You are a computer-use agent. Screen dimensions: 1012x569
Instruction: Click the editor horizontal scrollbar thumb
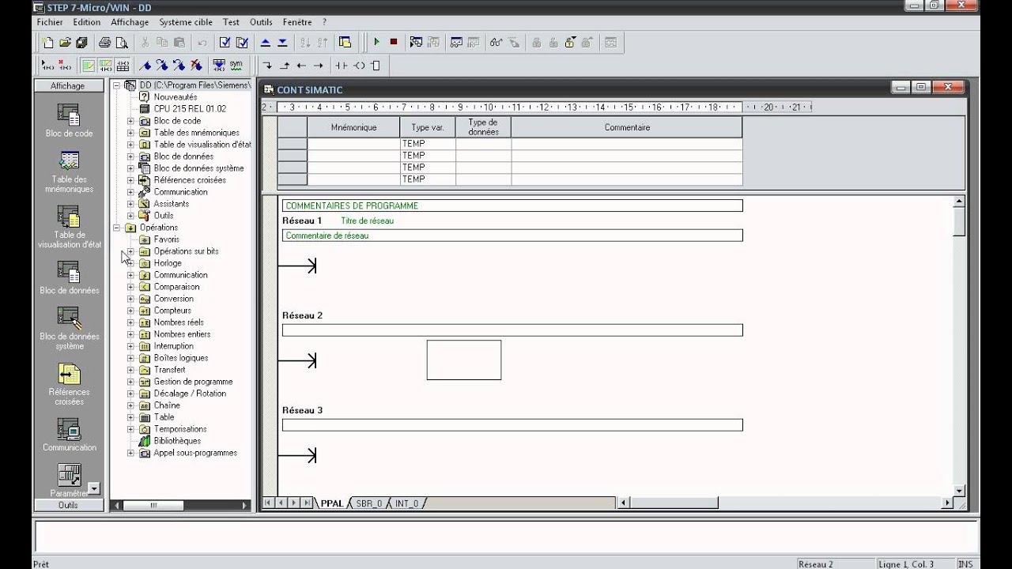click(674, 503)
